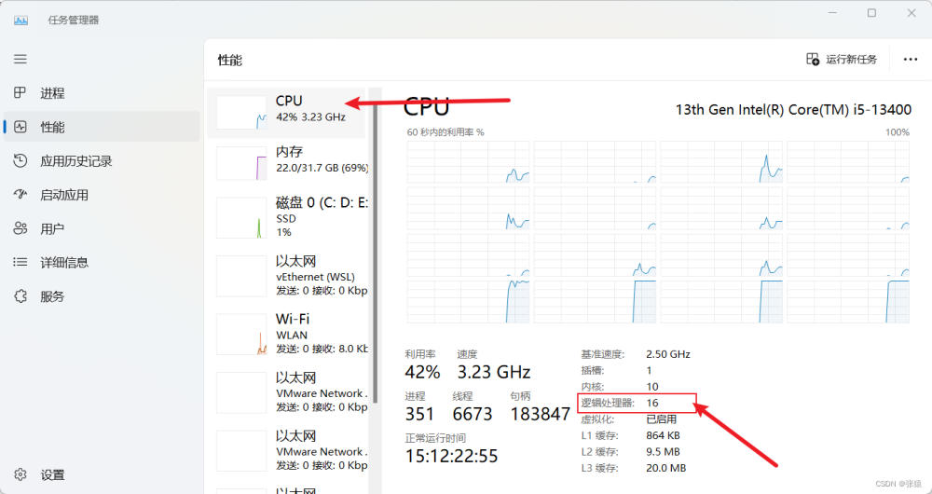The height and width of the screenshot is (494, 932).
Task: Click the 内核 value 10
Action: coord(652,387)
